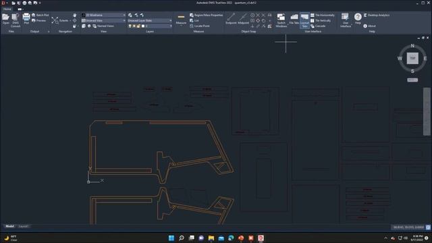Tile windows Vertically

(x=321, y=20)
